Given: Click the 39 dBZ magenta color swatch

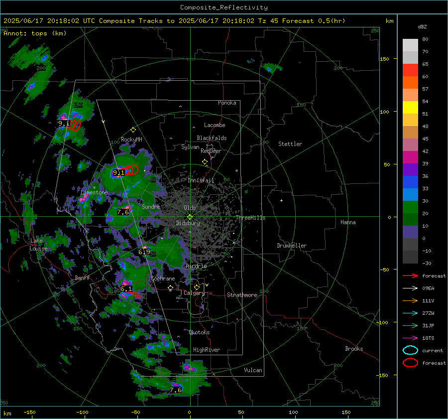Looking at the screenshot, I should [x=410, y=157].
